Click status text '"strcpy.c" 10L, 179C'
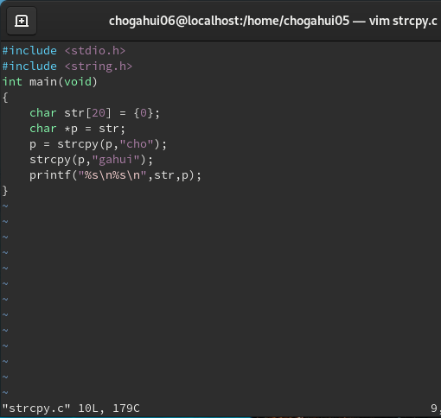441x418 pixels. [x=71, y=408]
